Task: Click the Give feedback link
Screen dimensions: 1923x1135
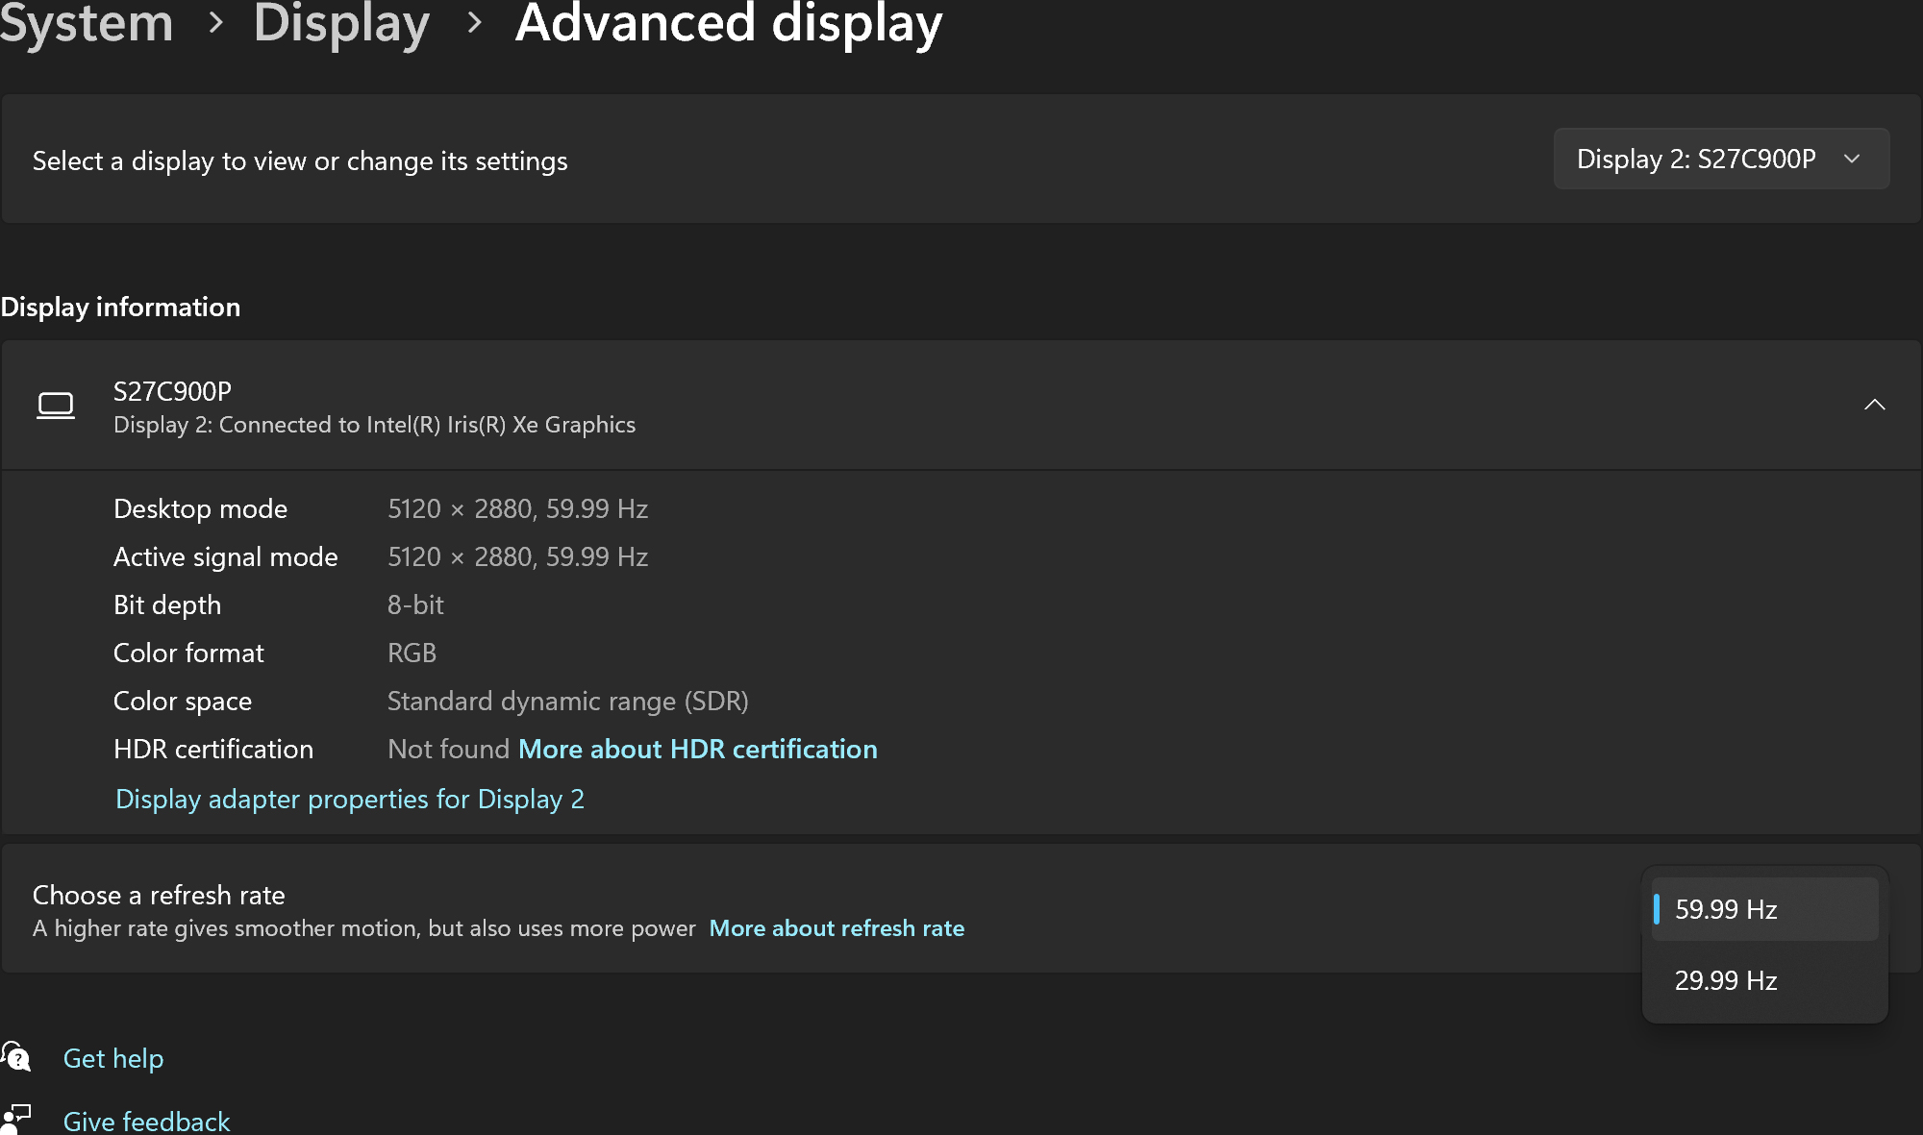Action: (x=146, y=1121)
